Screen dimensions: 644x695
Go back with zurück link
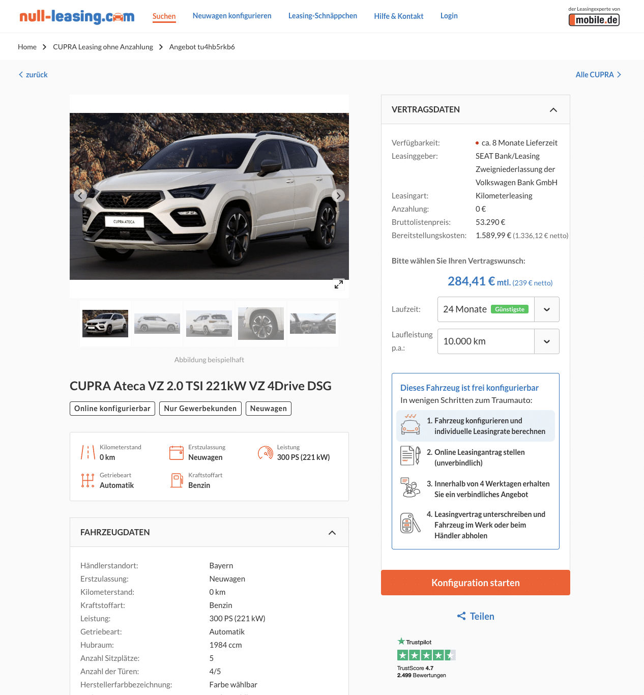tap(33, 75)
